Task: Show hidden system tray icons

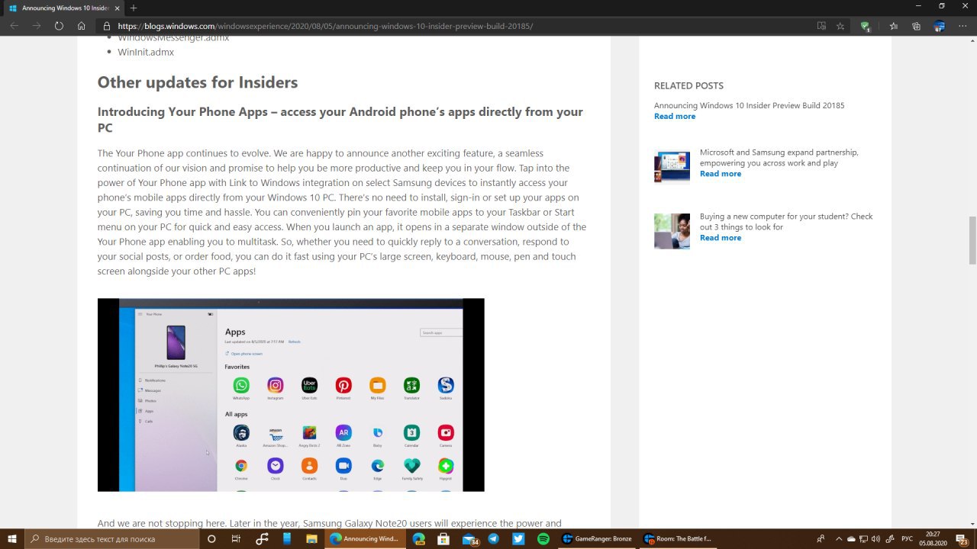Action: [840, 538]
